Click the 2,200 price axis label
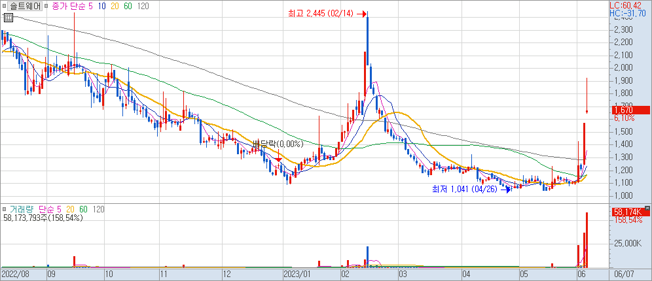 (625, 42)
